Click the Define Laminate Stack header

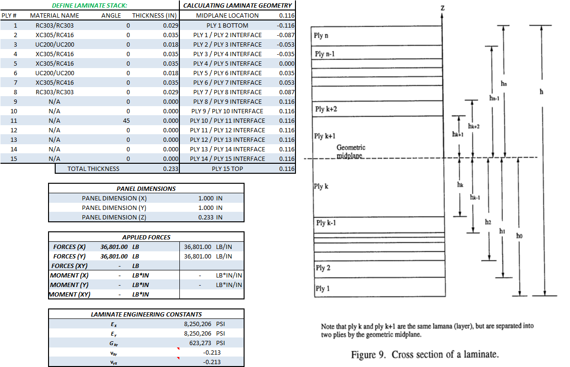pyautogui.click(x=89, y=5)
